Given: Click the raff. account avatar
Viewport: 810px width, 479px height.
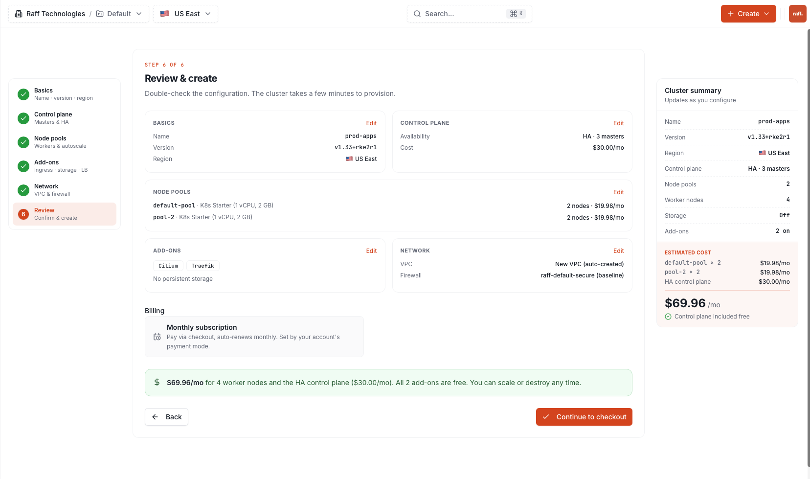Looking at the screenshot, I should point(798,14).
